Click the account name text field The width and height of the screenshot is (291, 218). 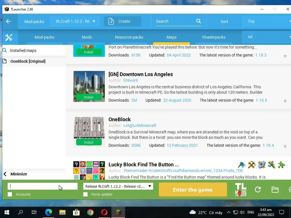pos(43,186)
